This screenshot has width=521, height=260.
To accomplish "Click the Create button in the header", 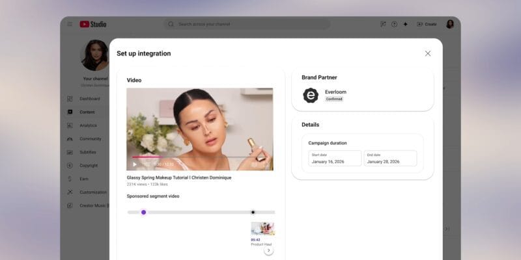I will (427, 24).
